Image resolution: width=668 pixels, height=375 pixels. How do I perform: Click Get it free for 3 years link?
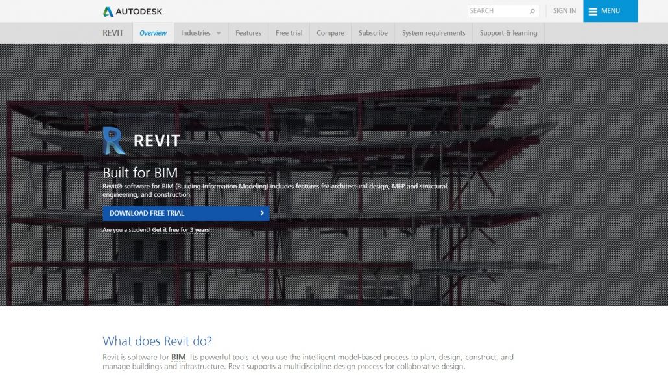click(180, 230)
